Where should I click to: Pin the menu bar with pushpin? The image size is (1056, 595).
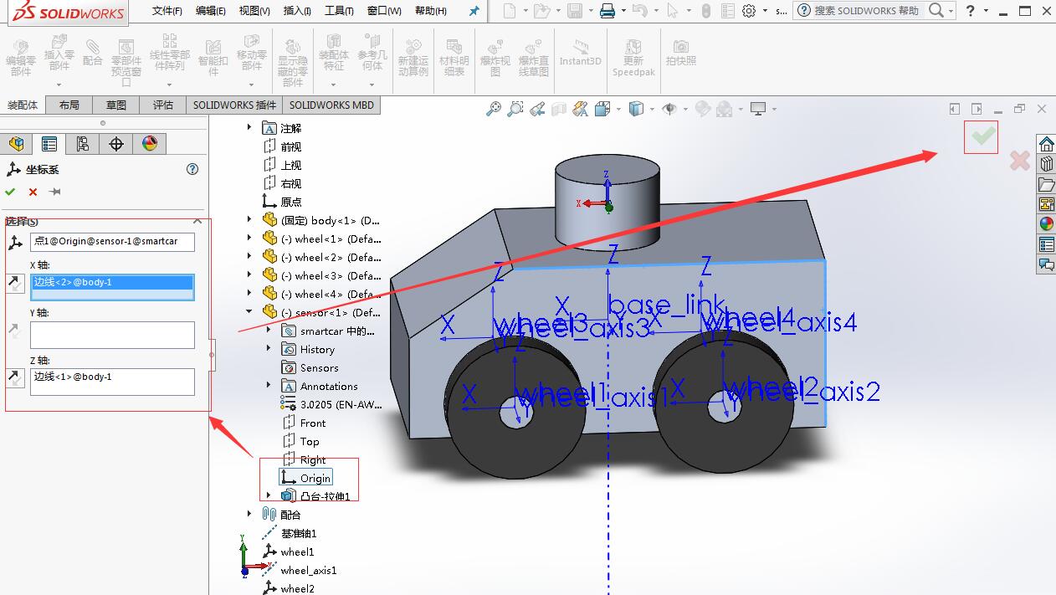coord(474,11)
